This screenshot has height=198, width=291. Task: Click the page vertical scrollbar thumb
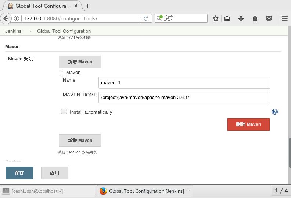[x=289, y=152]
